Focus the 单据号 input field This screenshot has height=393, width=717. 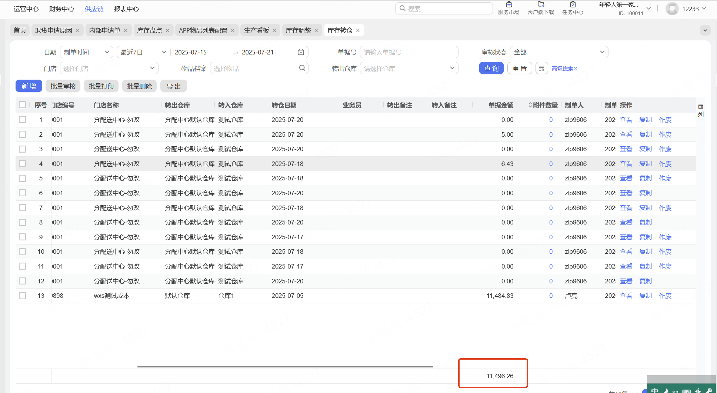pyautogui.click(x=409, y=52)
